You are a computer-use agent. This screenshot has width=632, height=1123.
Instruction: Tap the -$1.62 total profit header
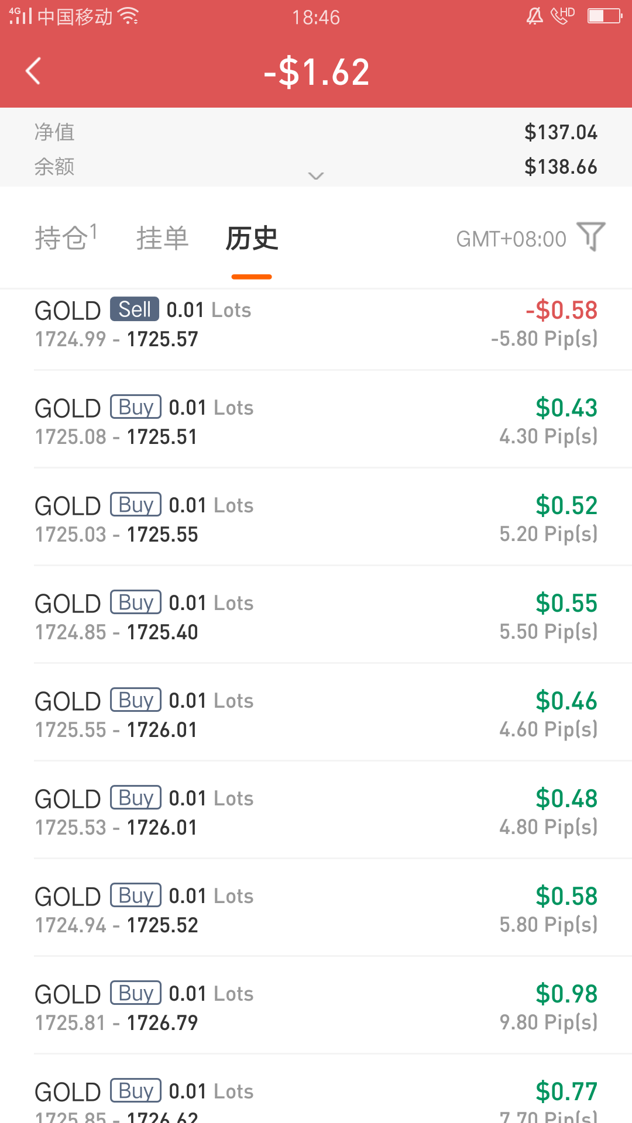[316, 73]
